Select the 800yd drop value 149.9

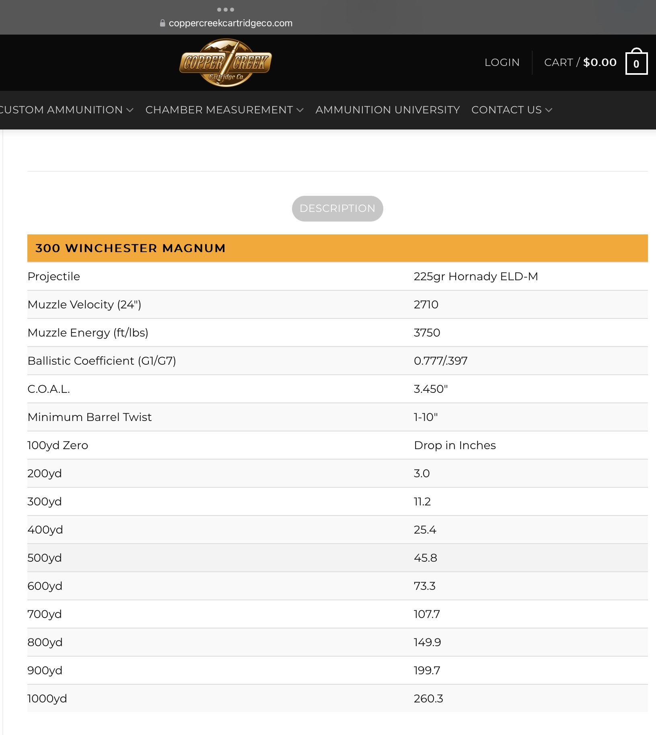(427, 643)
